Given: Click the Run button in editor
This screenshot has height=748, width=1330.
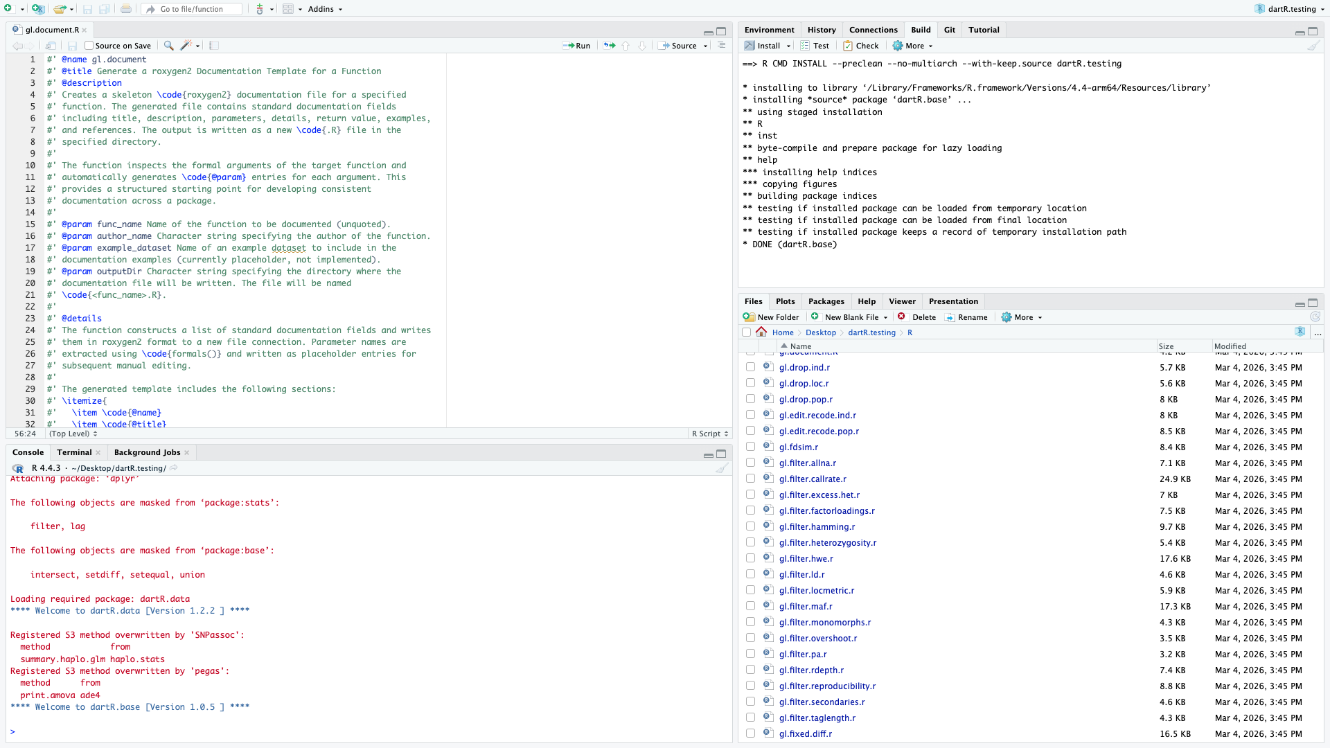Looking at the screenshot, I should coord(576,46).
